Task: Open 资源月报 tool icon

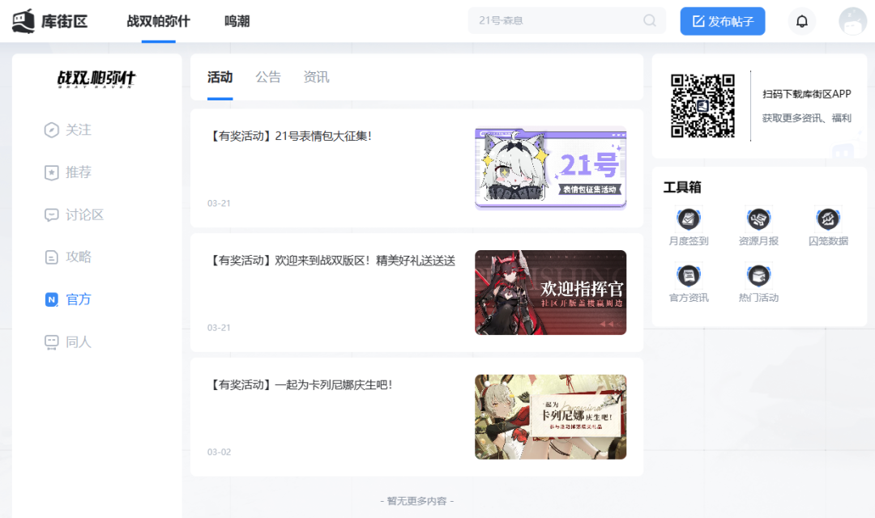Action: coord(758,219)
